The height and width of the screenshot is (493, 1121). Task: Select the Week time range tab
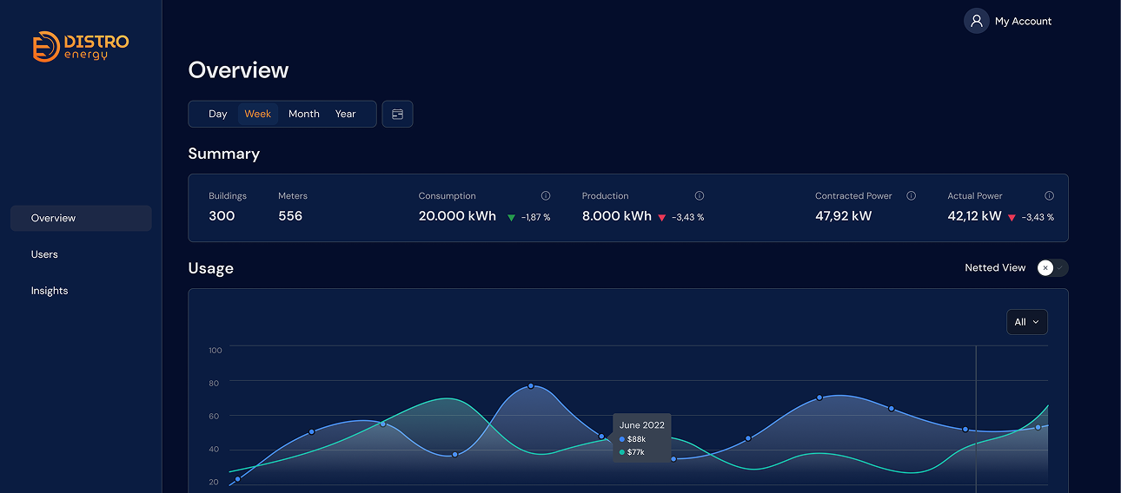click(257, 114)
